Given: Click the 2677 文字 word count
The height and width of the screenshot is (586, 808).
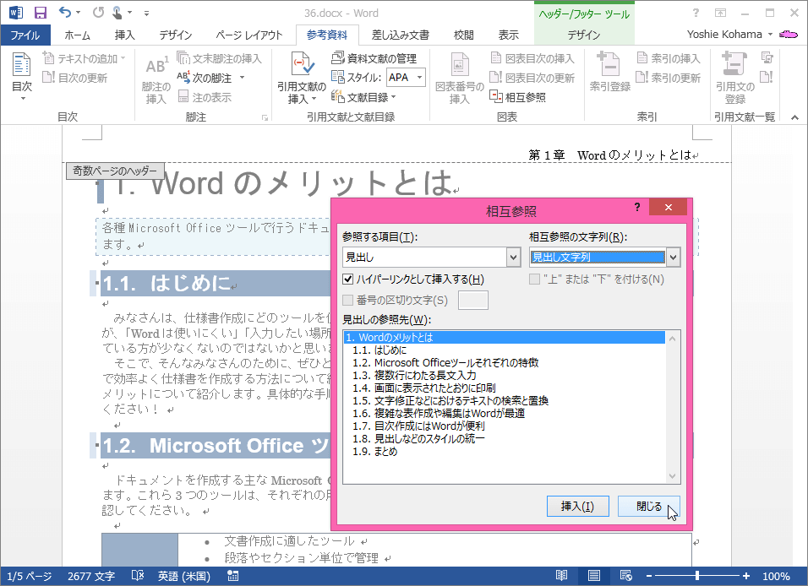Looking at the screenshot, I should tap(91, 576).
